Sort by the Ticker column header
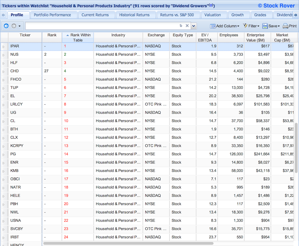This screenshot has width=299, height=246. tap(25, 37)
